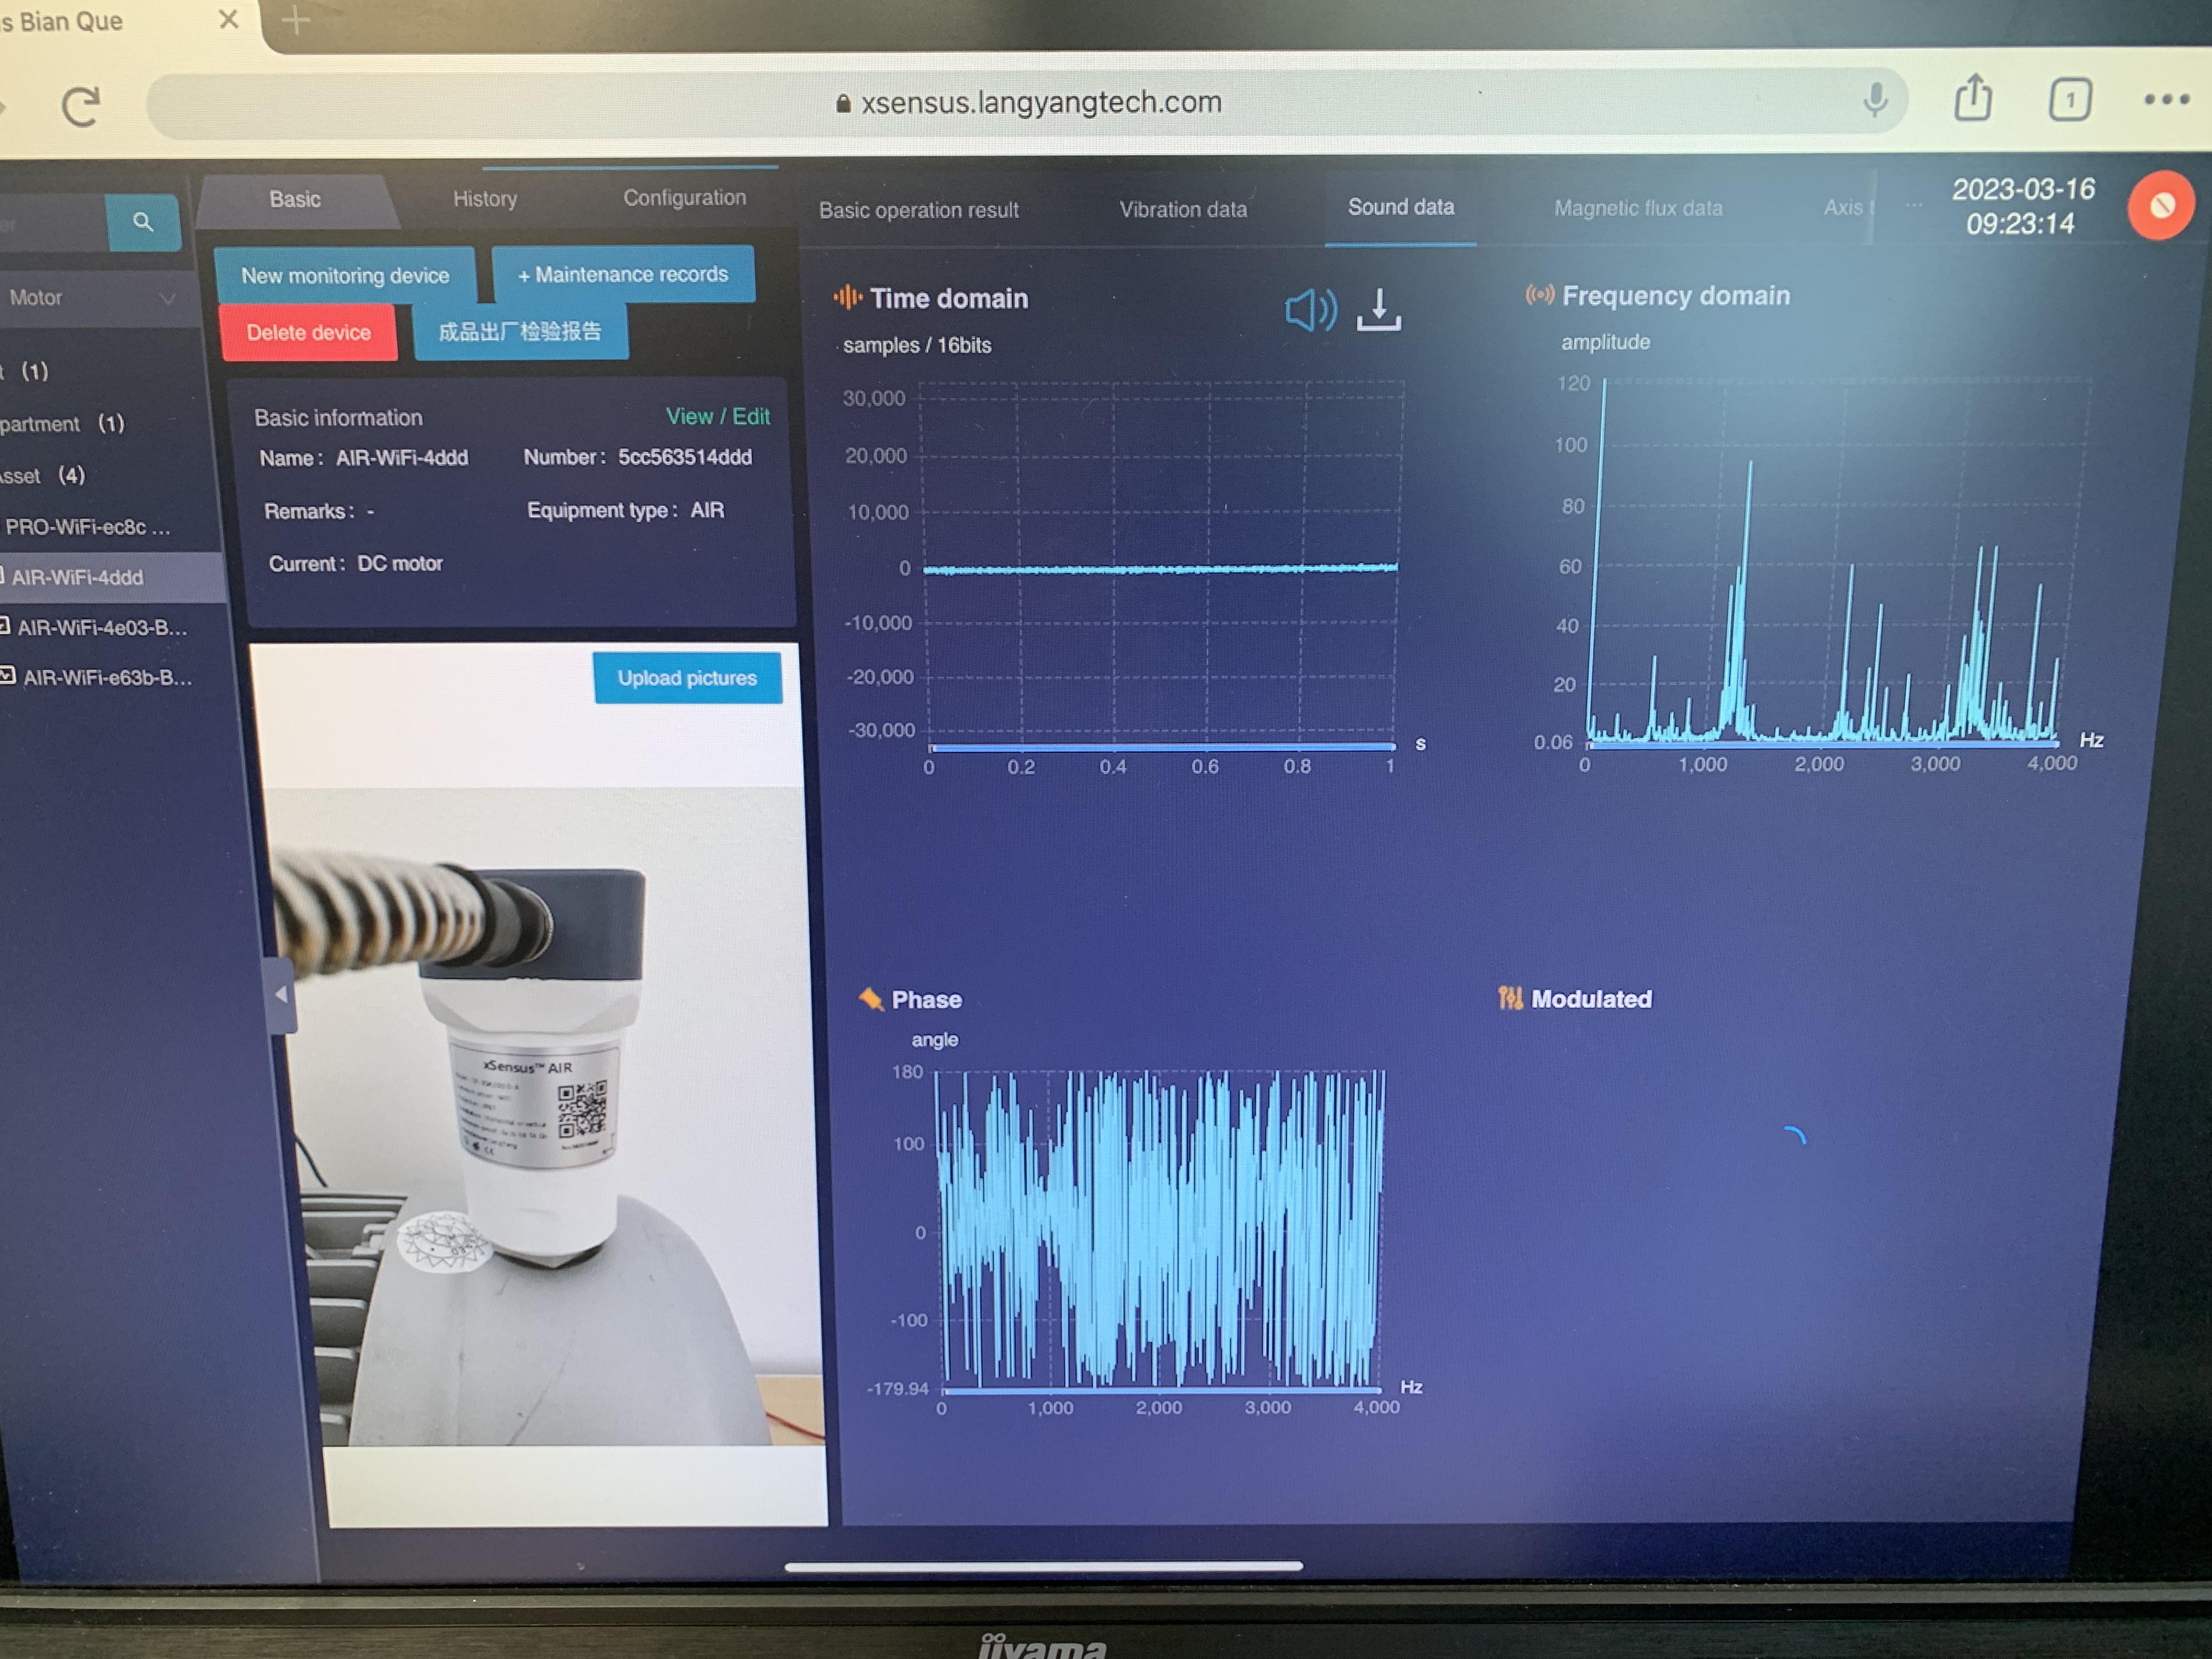This screenshot has width=2212, height=1659.
Task: Download the time domain sound data
Action: point(1378,310)
